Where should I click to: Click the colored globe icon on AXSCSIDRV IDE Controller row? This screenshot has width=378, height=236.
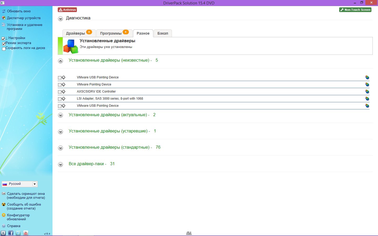tap(367, 92)
